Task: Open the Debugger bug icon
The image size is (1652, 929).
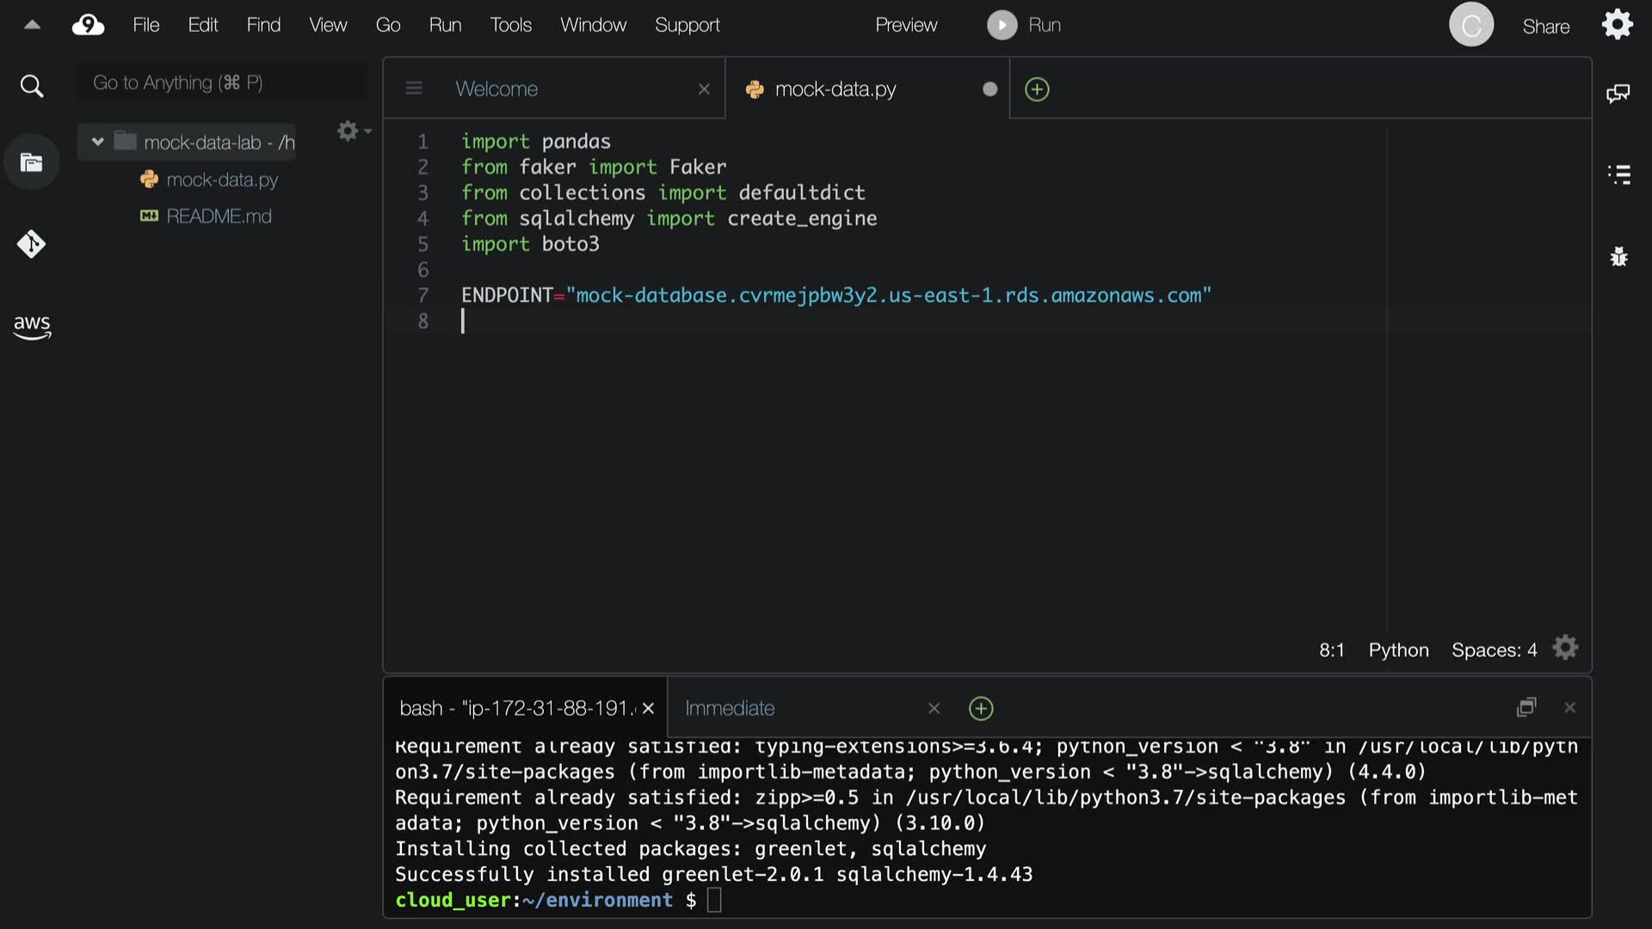Action: click(1618, 256)
